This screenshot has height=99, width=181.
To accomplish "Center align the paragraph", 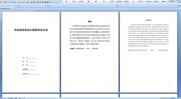I will tap(40, 2).
